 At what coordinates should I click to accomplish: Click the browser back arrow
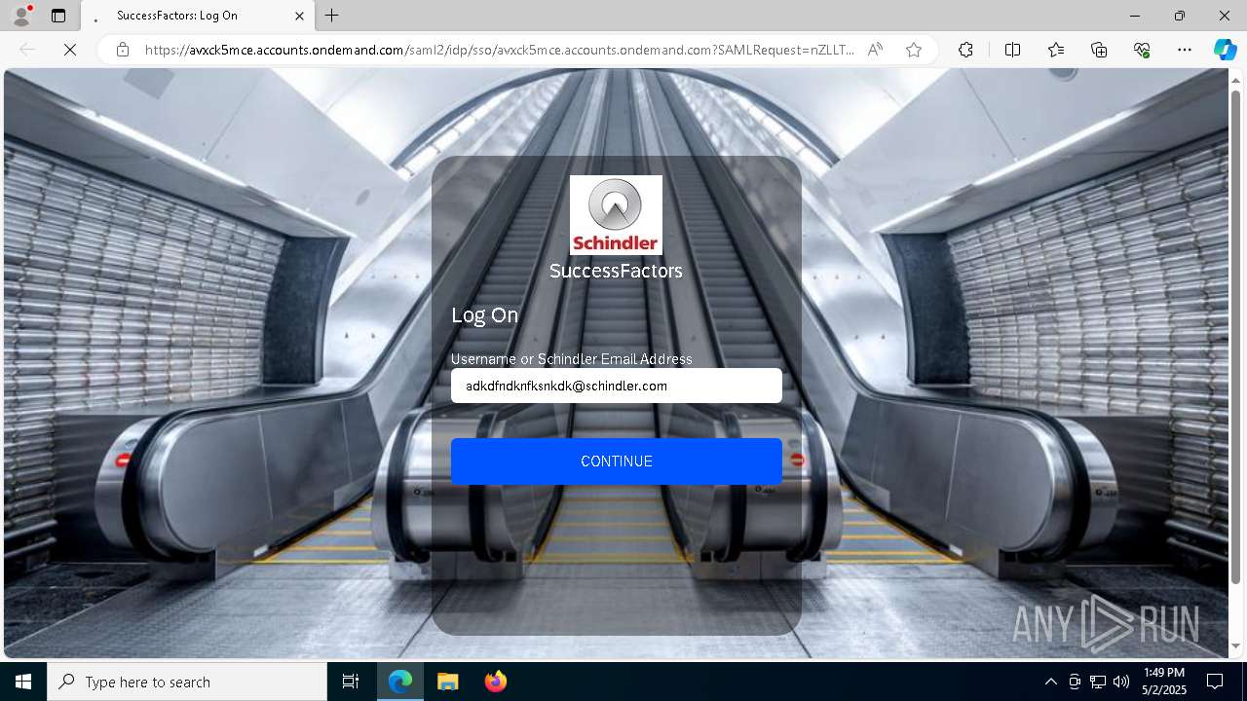27,50
